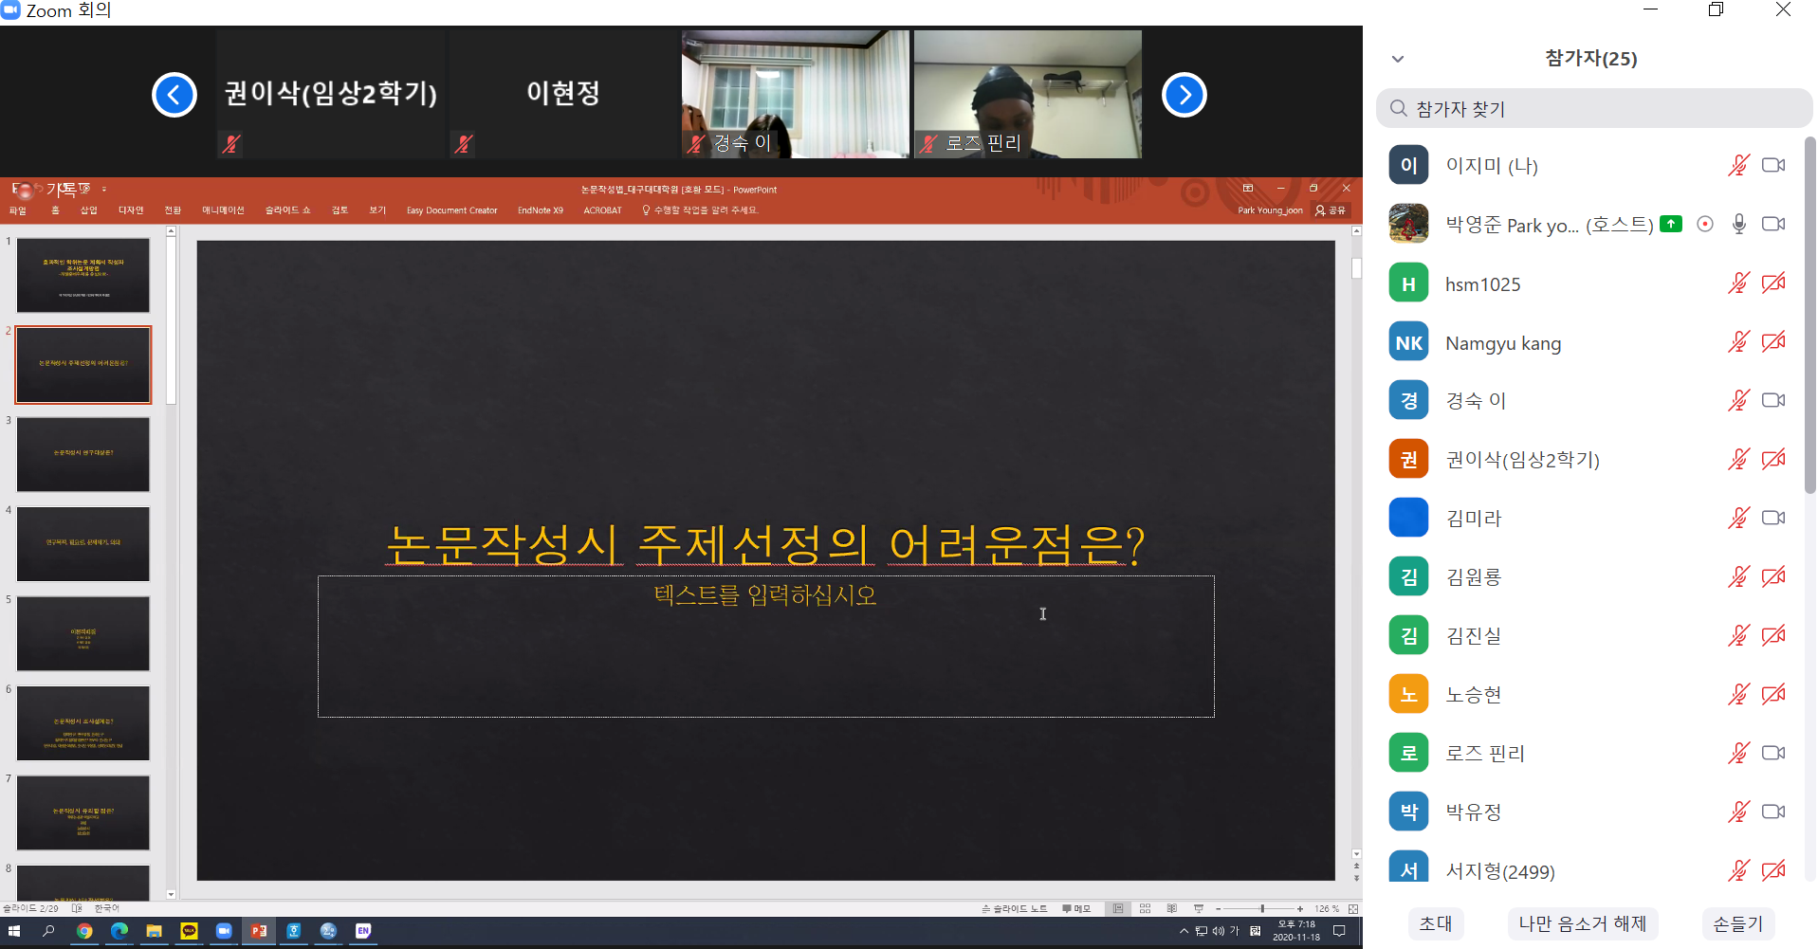Image resolution: width=1818 pixels, height=949 pixels.
Task: Open PowerPoint from the Windows taskbar
Action: point(258,931)
